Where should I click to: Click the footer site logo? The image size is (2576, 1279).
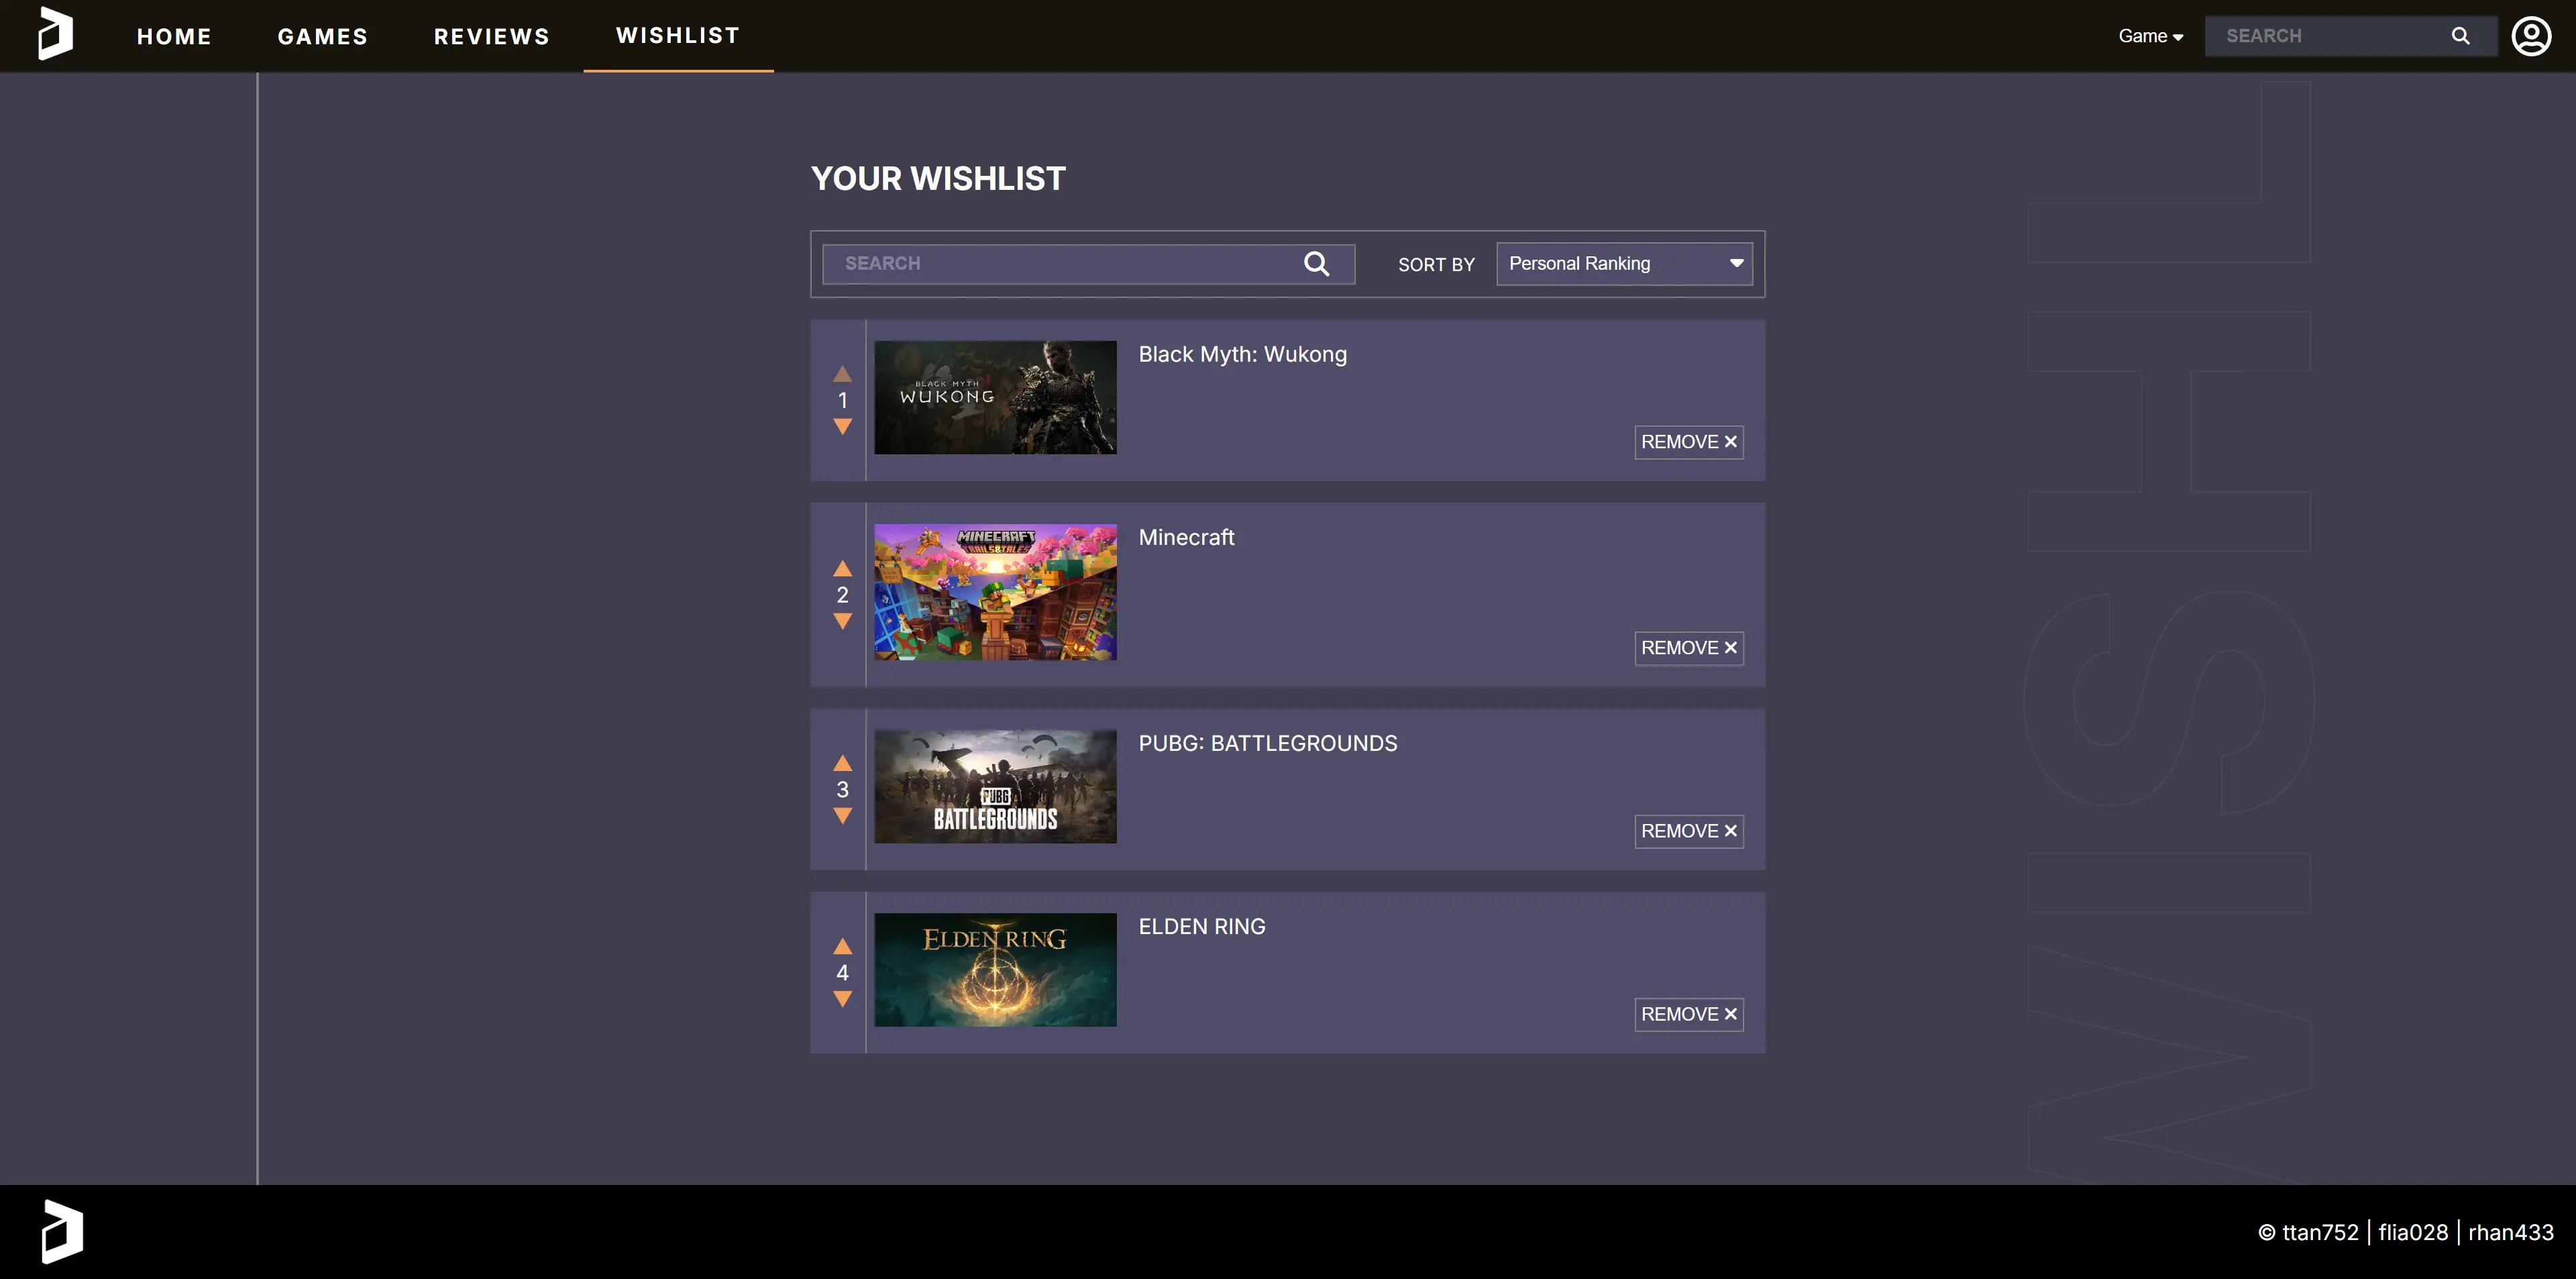(x=62, y=1231)
